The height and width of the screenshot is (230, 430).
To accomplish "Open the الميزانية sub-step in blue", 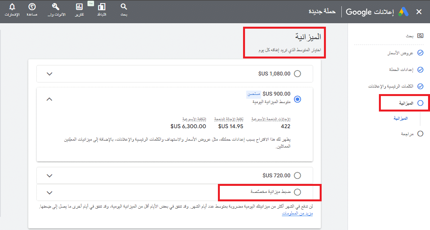I will pyautogui.click(x=401, y=118).
